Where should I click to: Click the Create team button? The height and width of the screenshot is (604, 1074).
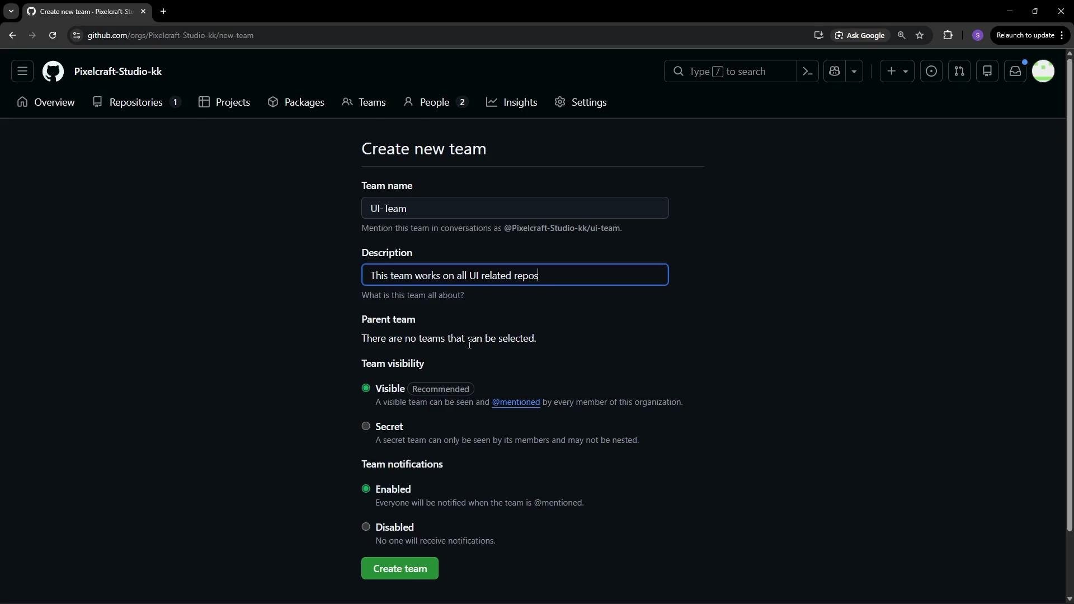(399, 569)
